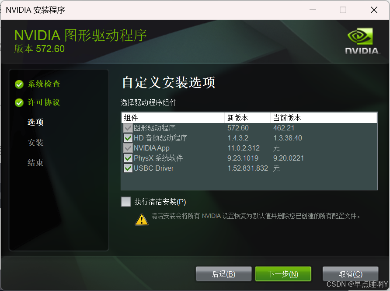This screenshot has width=390, height=291.
Task: Toggle the NVIDIA App component checkbox
Action: [x=128, y=148]
